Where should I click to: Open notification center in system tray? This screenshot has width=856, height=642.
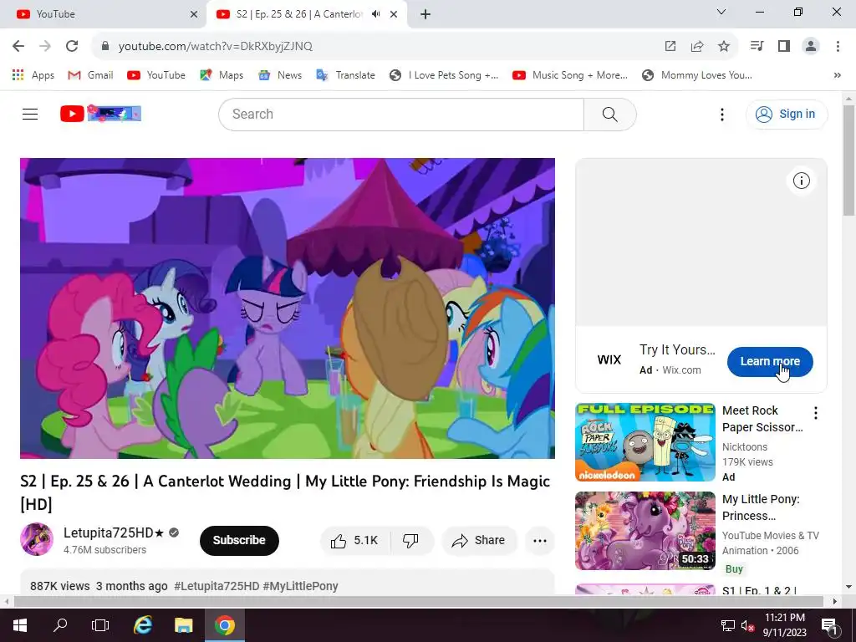pos(829,625)
